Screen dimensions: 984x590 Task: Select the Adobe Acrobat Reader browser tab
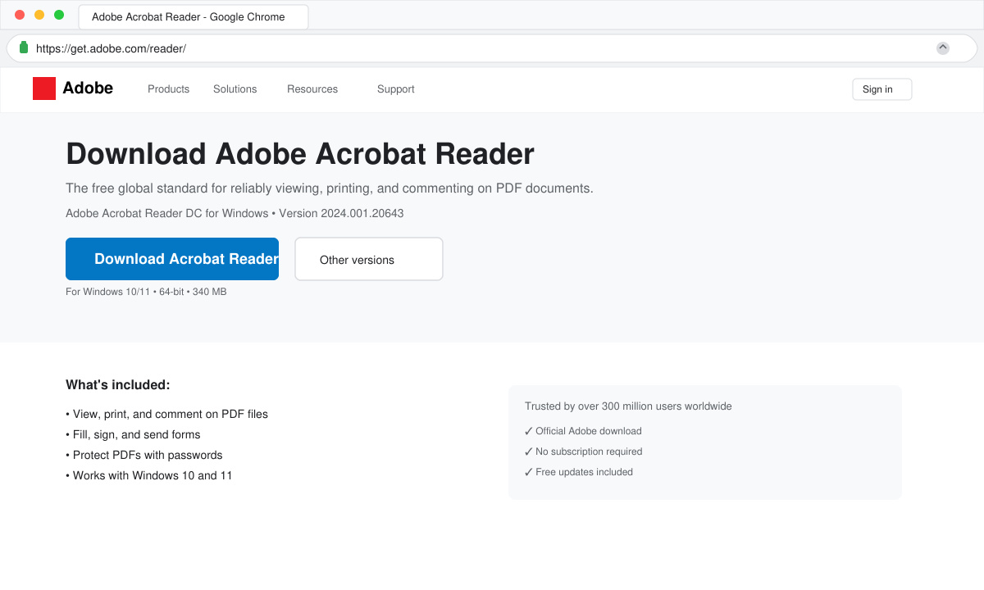(194, 16)
